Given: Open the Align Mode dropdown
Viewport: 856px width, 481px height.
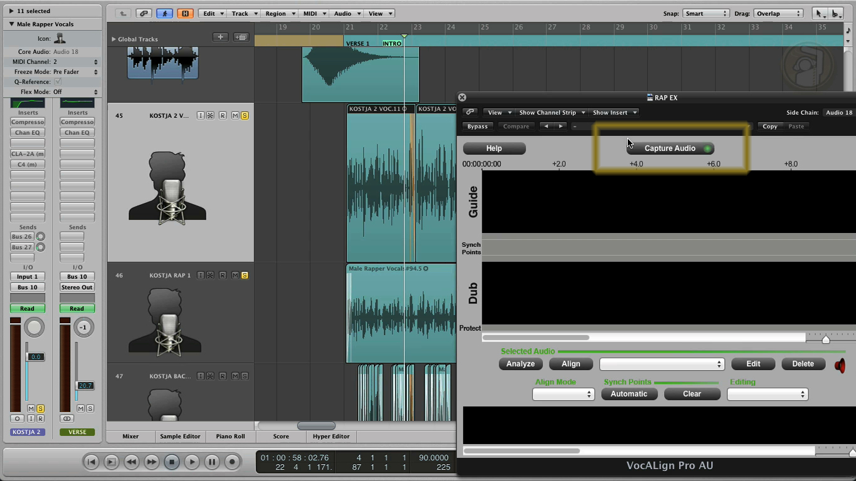Looking at the screenshot, I should [x=563, y=395].
